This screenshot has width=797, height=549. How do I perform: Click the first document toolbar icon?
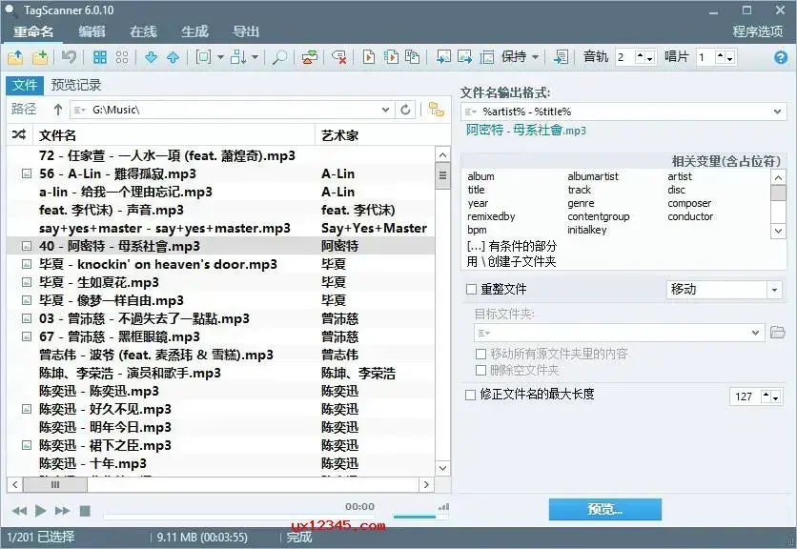369,57
